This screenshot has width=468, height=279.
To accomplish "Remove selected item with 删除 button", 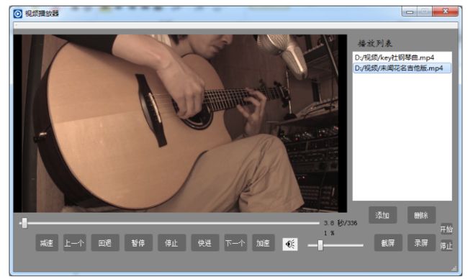I will [x=421, y=215].
